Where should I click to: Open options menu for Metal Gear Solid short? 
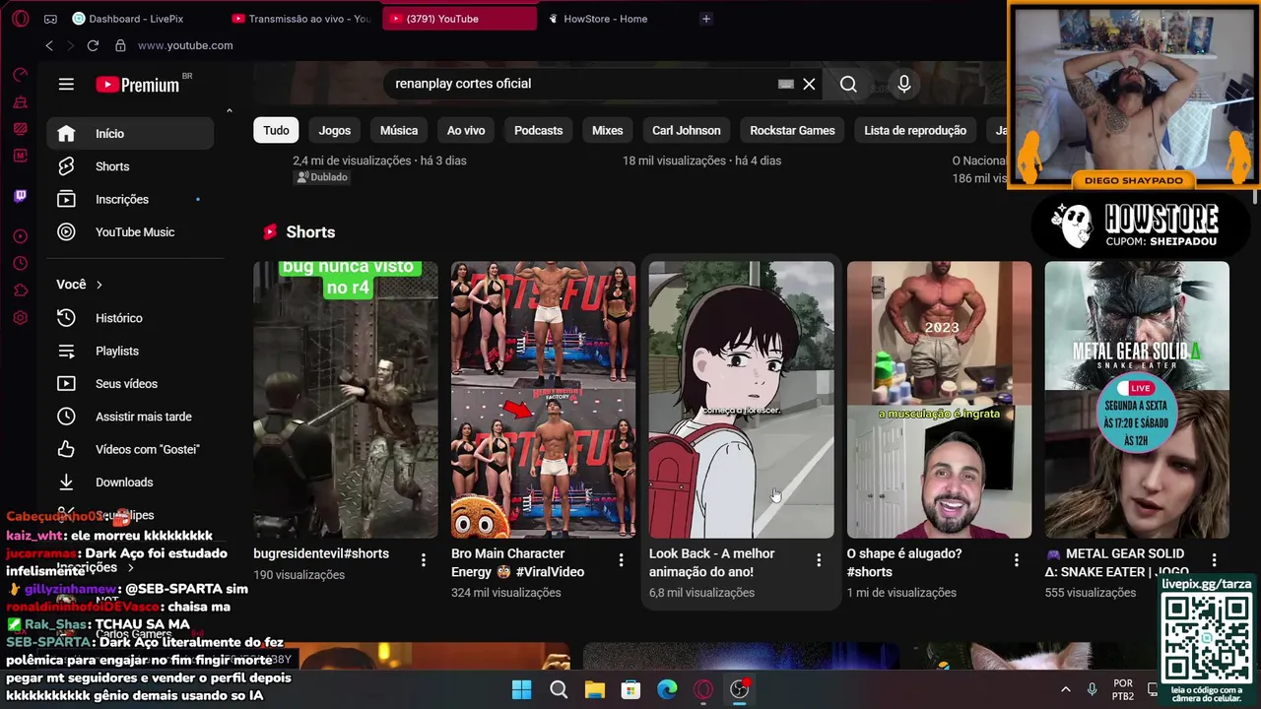(x=1214, y=560)
